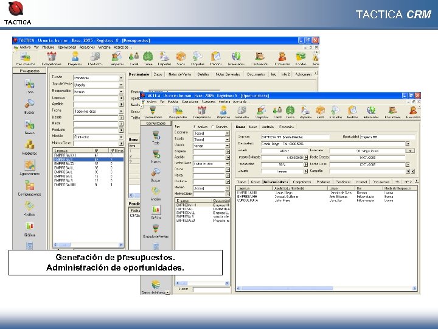The height and width of the screenshot is (329, 438).
Task: Click lookup arrow beside Empresa in Presupuestos filters
Action: [121, 98]
